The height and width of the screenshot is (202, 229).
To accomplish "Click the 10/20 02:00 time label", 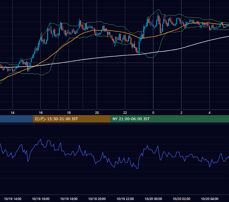I will pyautogui.click(x=182, y=199).
